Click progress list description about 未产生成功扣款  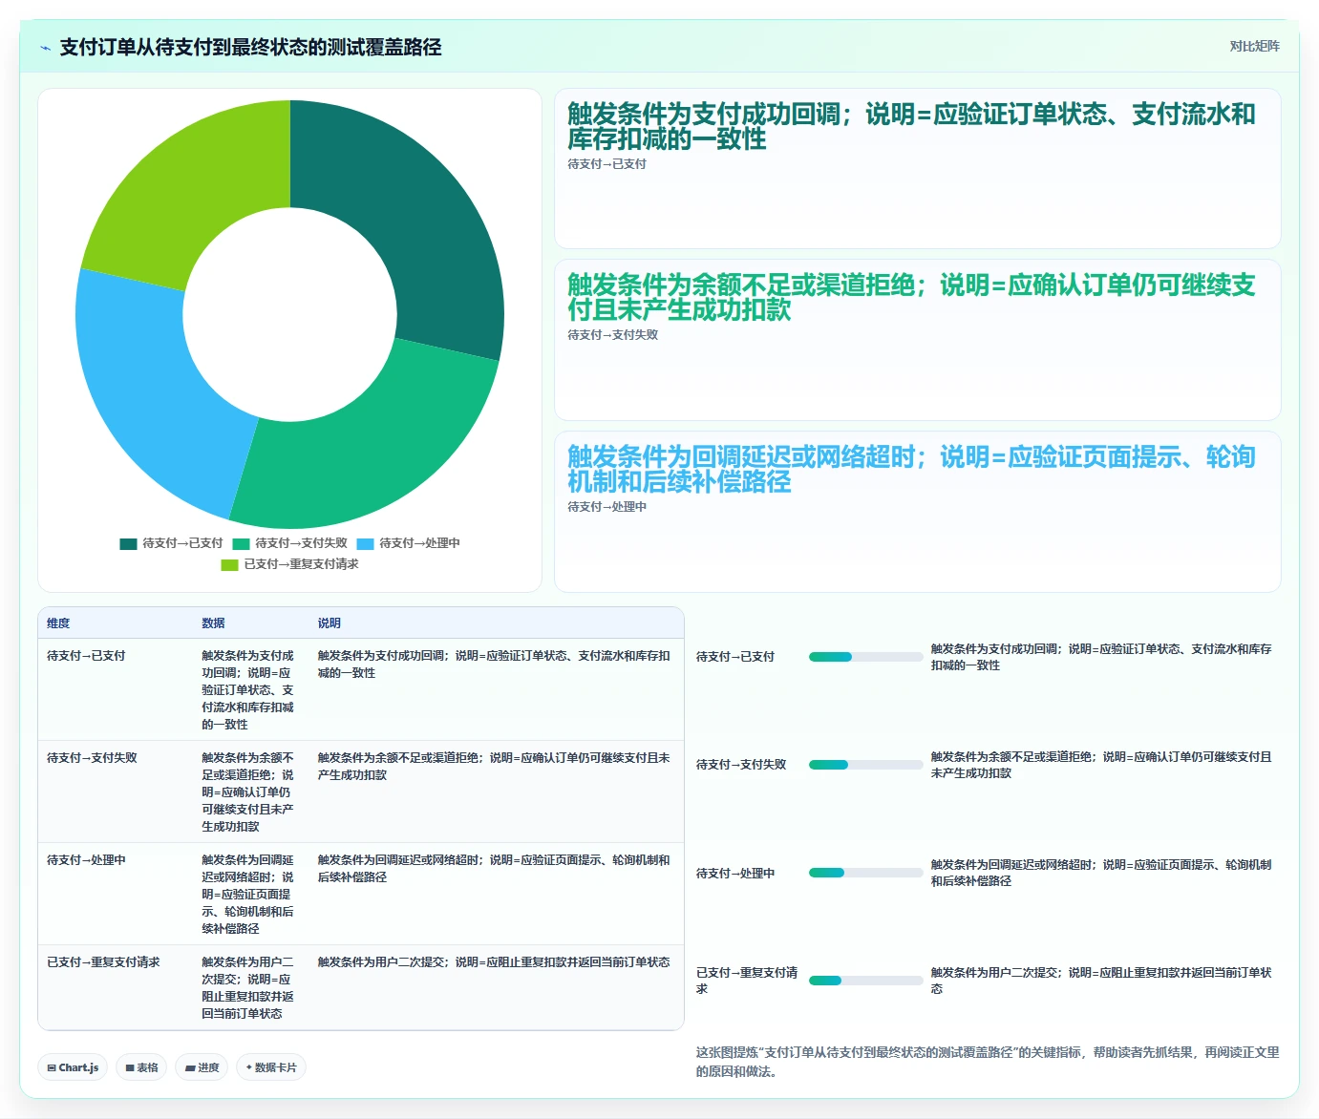click(1101, 765)
